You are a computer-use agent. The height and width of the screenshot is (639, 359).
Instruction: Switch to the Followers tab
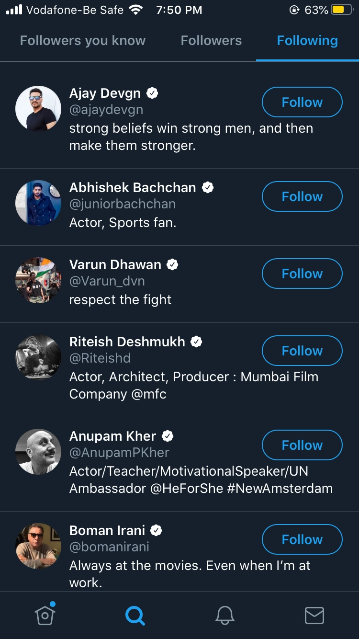point(211,41)
